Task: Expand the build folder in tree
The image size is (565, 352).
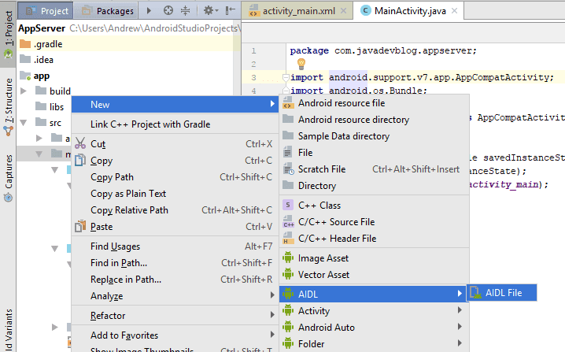Action: [x=24, y=91]
